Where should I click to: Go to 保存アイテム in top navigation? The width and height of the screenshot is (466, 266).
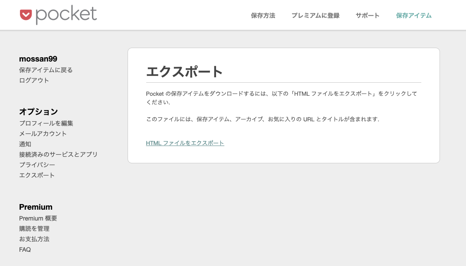pos(413,16)
